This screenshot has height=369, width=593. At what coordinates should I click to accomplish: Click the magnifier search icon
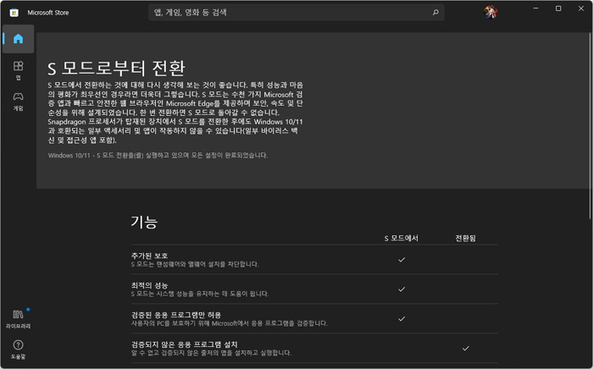tap(435, 13)
